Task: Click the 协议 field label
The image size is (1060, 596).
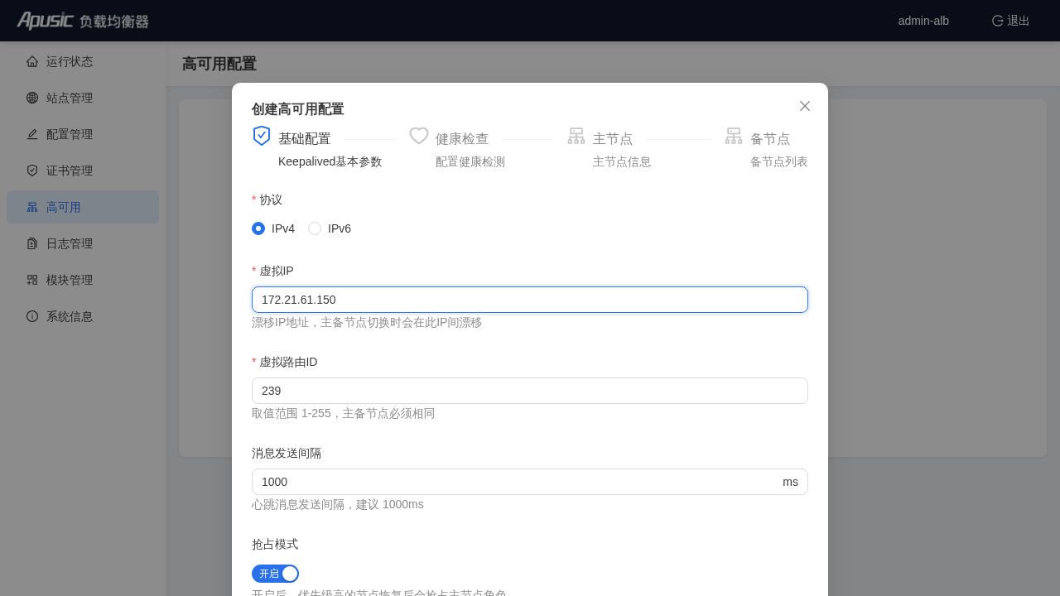Action: [271, 199]
